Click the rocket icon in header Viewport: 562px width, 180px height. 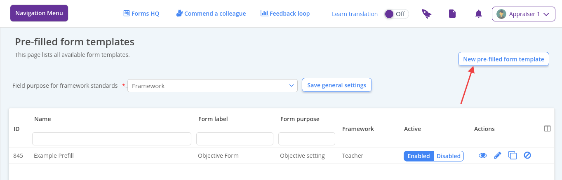(426, 14)
